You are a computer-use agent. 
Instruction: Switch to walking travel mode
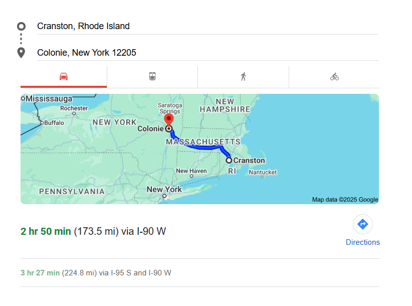(243, 76)
